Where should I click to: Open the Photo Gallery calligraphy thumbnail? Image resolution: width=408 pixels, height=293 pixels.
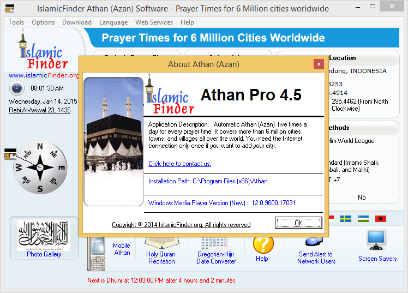tap(44, 236)
